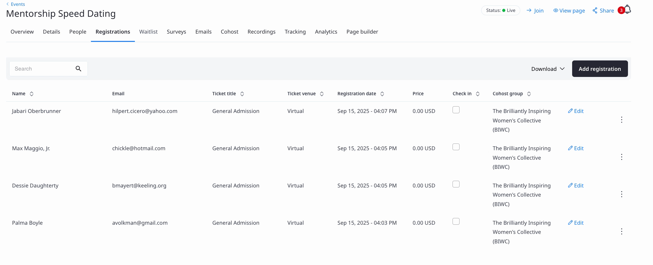Screen dimensions: 653x265
Task: Click the search magnifier icon
Action: [x=78, y=69]
